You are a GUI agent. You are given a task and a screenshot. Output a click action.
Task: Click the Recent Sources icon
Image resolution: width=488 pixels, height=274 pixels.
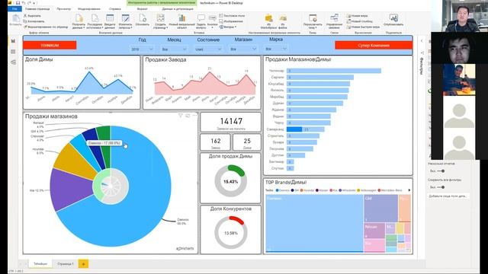click(95, 18)
